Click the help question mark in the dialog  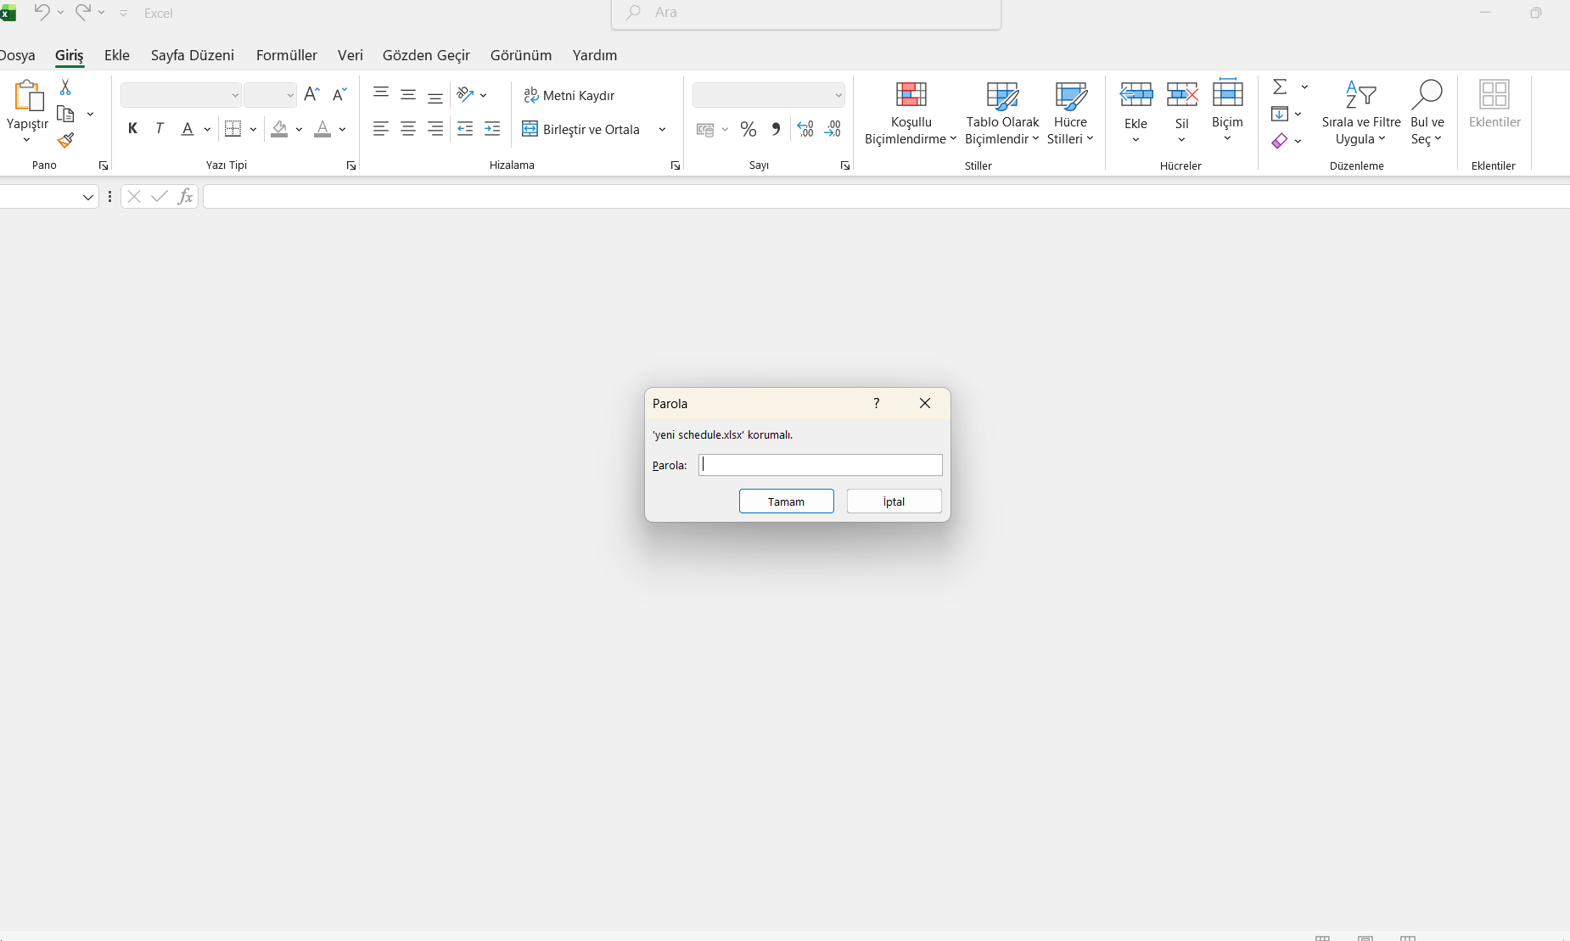[x=877, y=403]
